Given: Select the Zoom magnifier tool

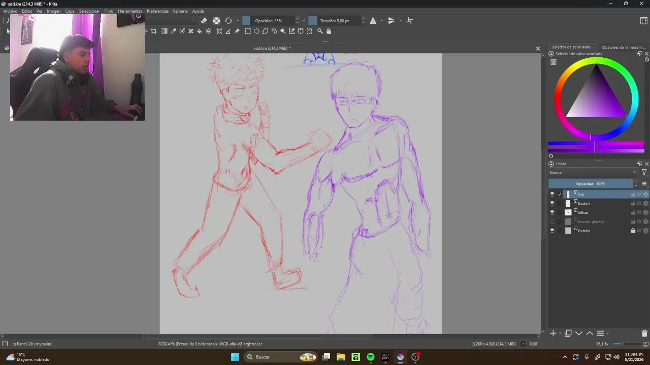Looking at the screenshot, I should [320, 31].
